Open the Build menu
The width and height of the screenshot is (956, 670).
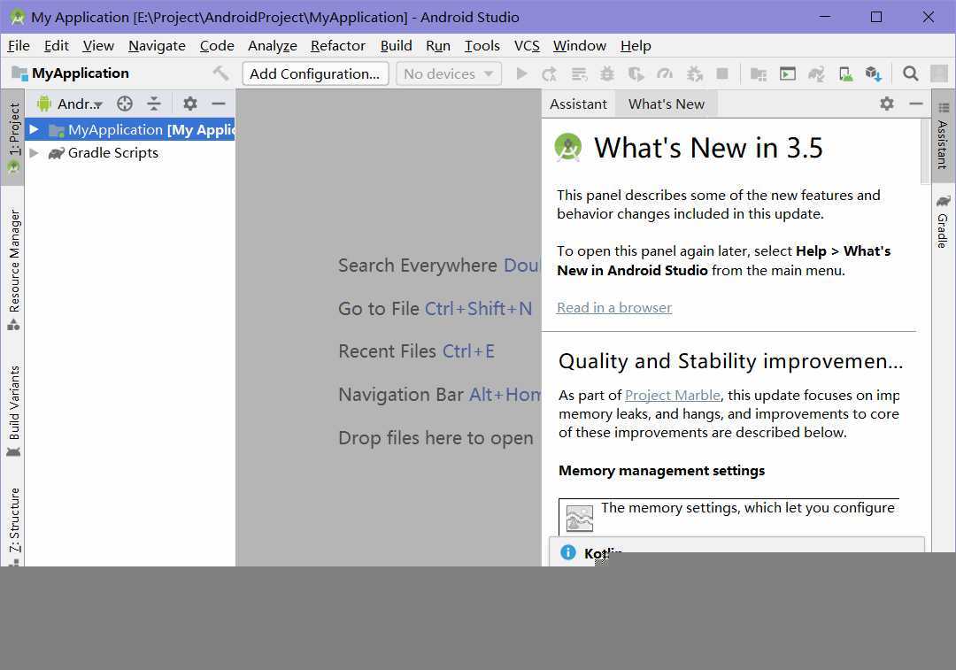tap(396, 46)
